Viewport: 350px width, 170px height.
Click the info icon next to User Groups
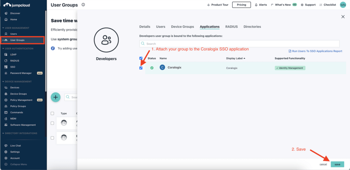(x=83, y=4)
